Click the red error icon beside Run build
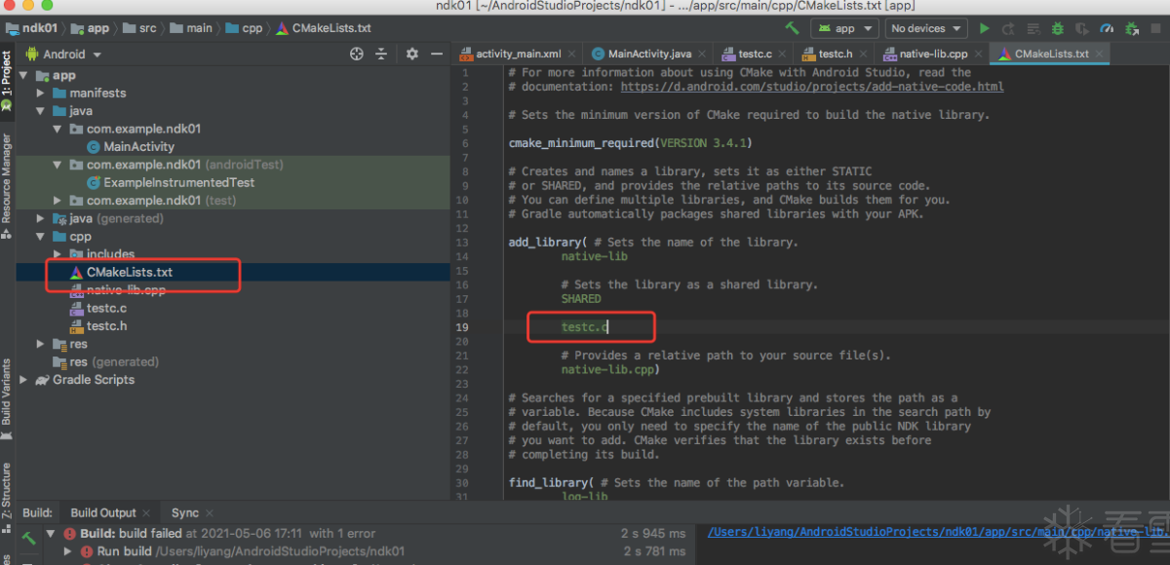The height and width of the screenshot is (565, 1170). [87, 551]
